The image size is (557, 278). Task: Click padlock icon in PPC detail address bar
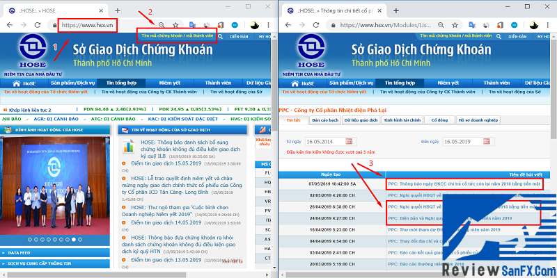tap(334, 25)
